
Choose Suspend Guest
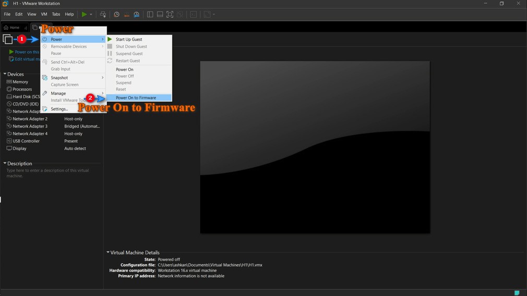pos(139,53)
